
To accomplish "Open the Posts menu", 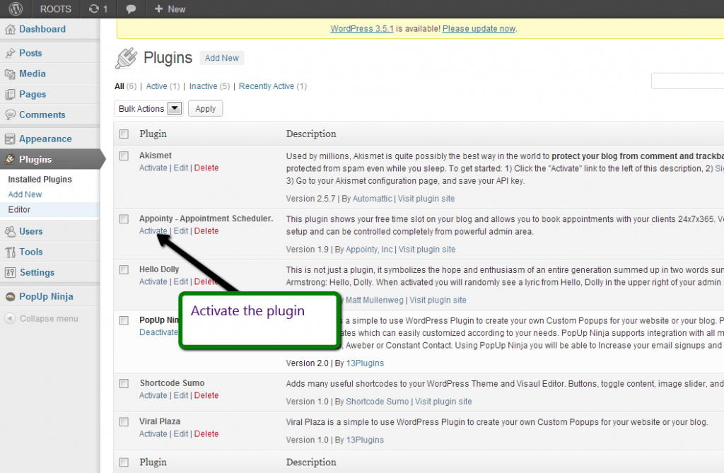I will point(30,53).
